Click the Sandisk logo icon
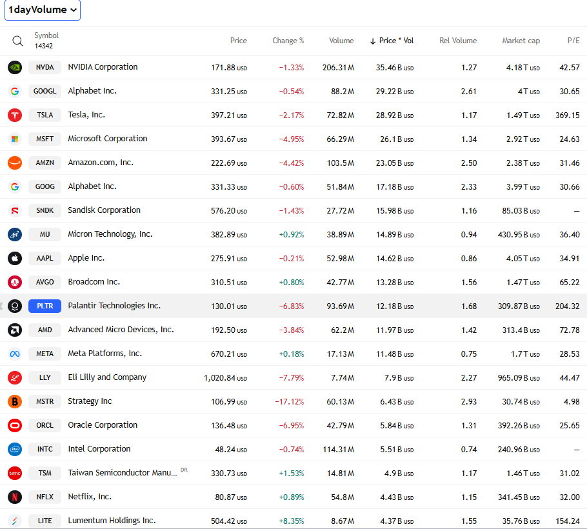The image size is (587, 529). [15, 211]
